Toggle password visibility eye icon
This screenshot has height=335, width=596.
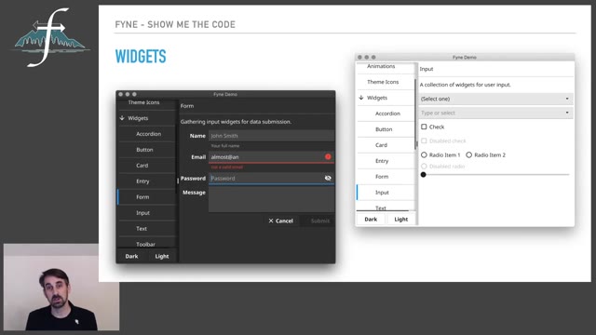coord(328,178)
